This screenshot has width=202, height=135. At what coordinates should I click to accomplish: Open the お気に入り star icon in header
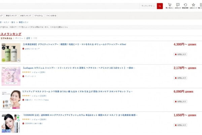tap(193, 6)
